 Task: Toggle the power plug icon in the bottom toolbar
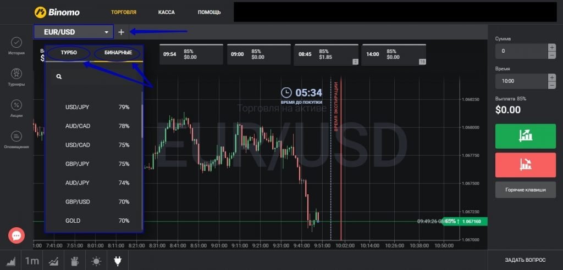pyautogui.click(x=117, y=261)
